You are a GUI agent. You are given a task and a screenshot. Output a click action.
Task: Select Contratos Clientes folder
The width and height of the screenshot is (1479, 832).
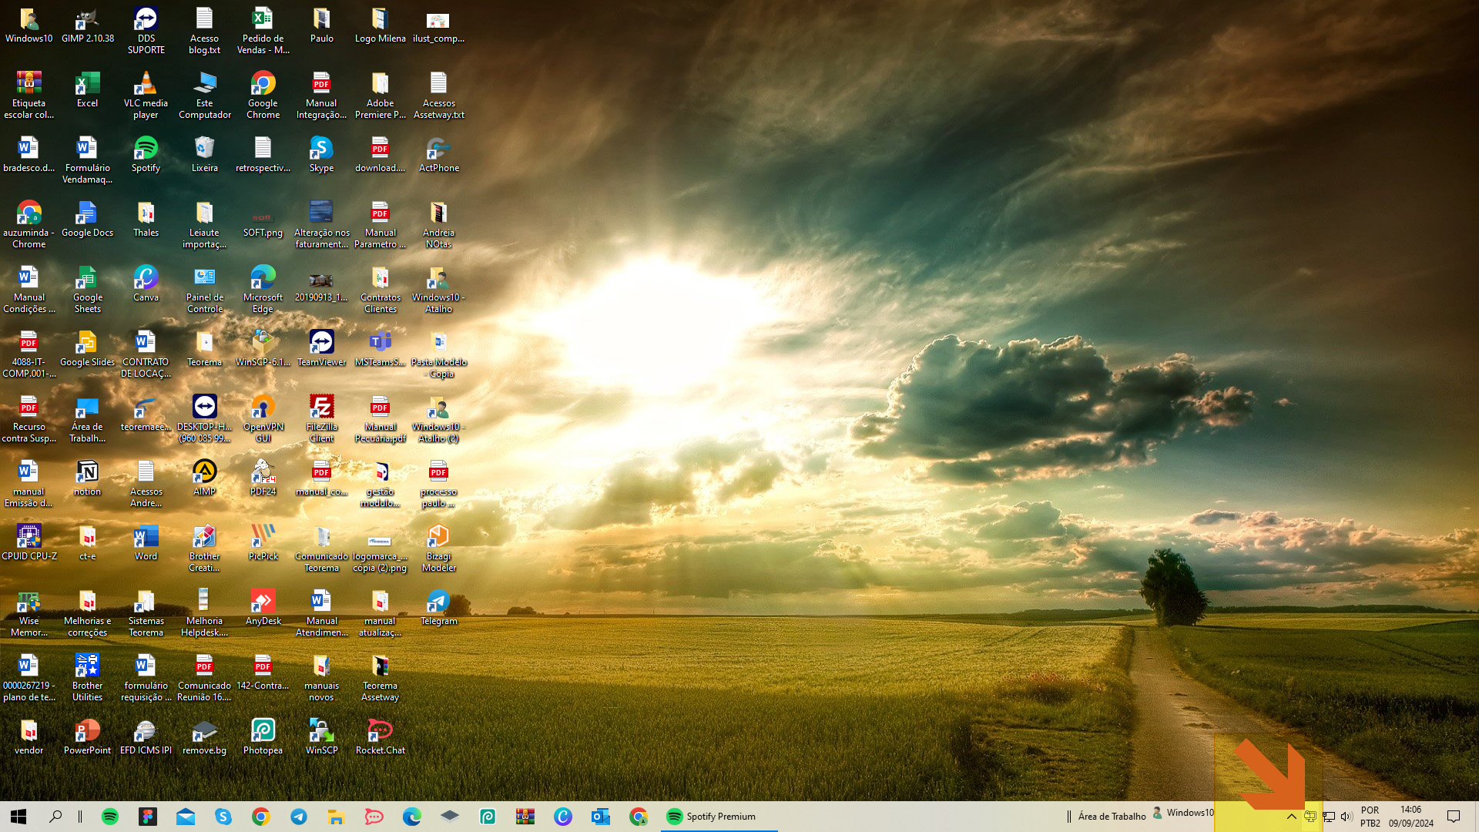click(380, 290)
